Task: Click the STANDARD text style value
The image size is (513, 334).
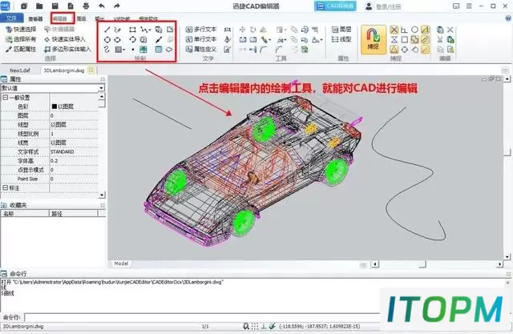Action: point(63,152)
